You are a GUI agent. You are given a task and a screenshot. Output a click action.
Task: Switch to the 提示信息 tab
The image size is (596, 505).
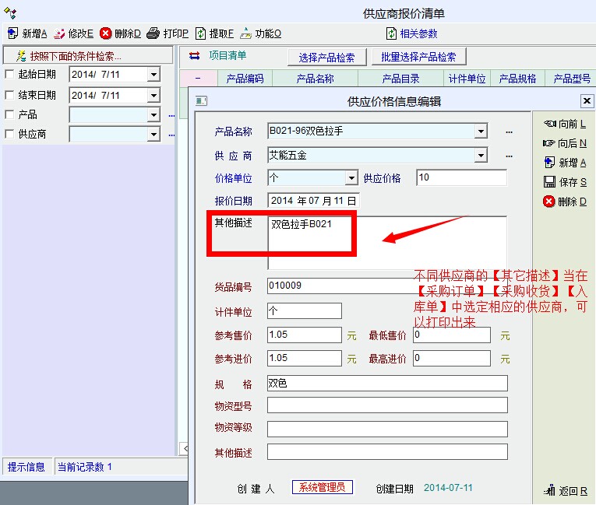point(26,467)
